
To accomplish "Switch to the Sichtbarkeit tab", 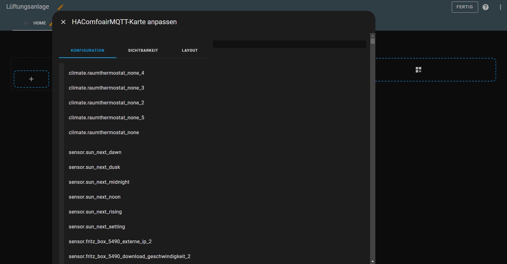I will (x=143, y=51).
